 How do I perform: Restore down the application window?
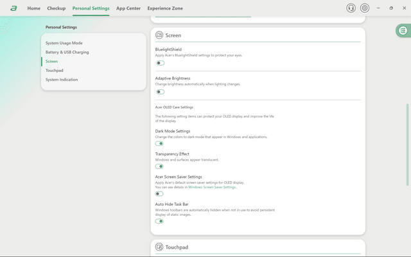(391, 8)
